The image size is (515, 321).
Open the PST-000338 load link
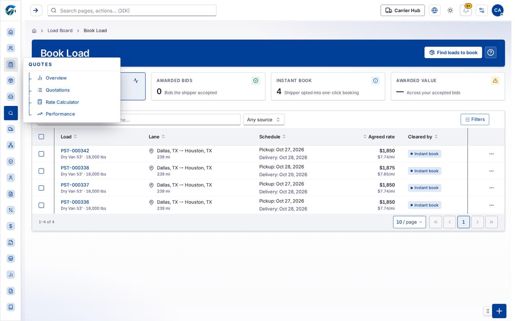click(75, 168)
